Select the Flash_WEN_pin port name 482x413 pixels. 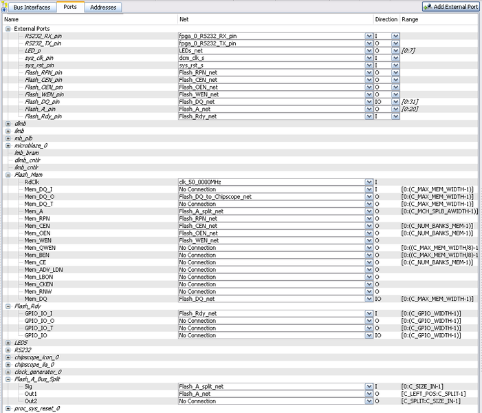pos(44,94)
